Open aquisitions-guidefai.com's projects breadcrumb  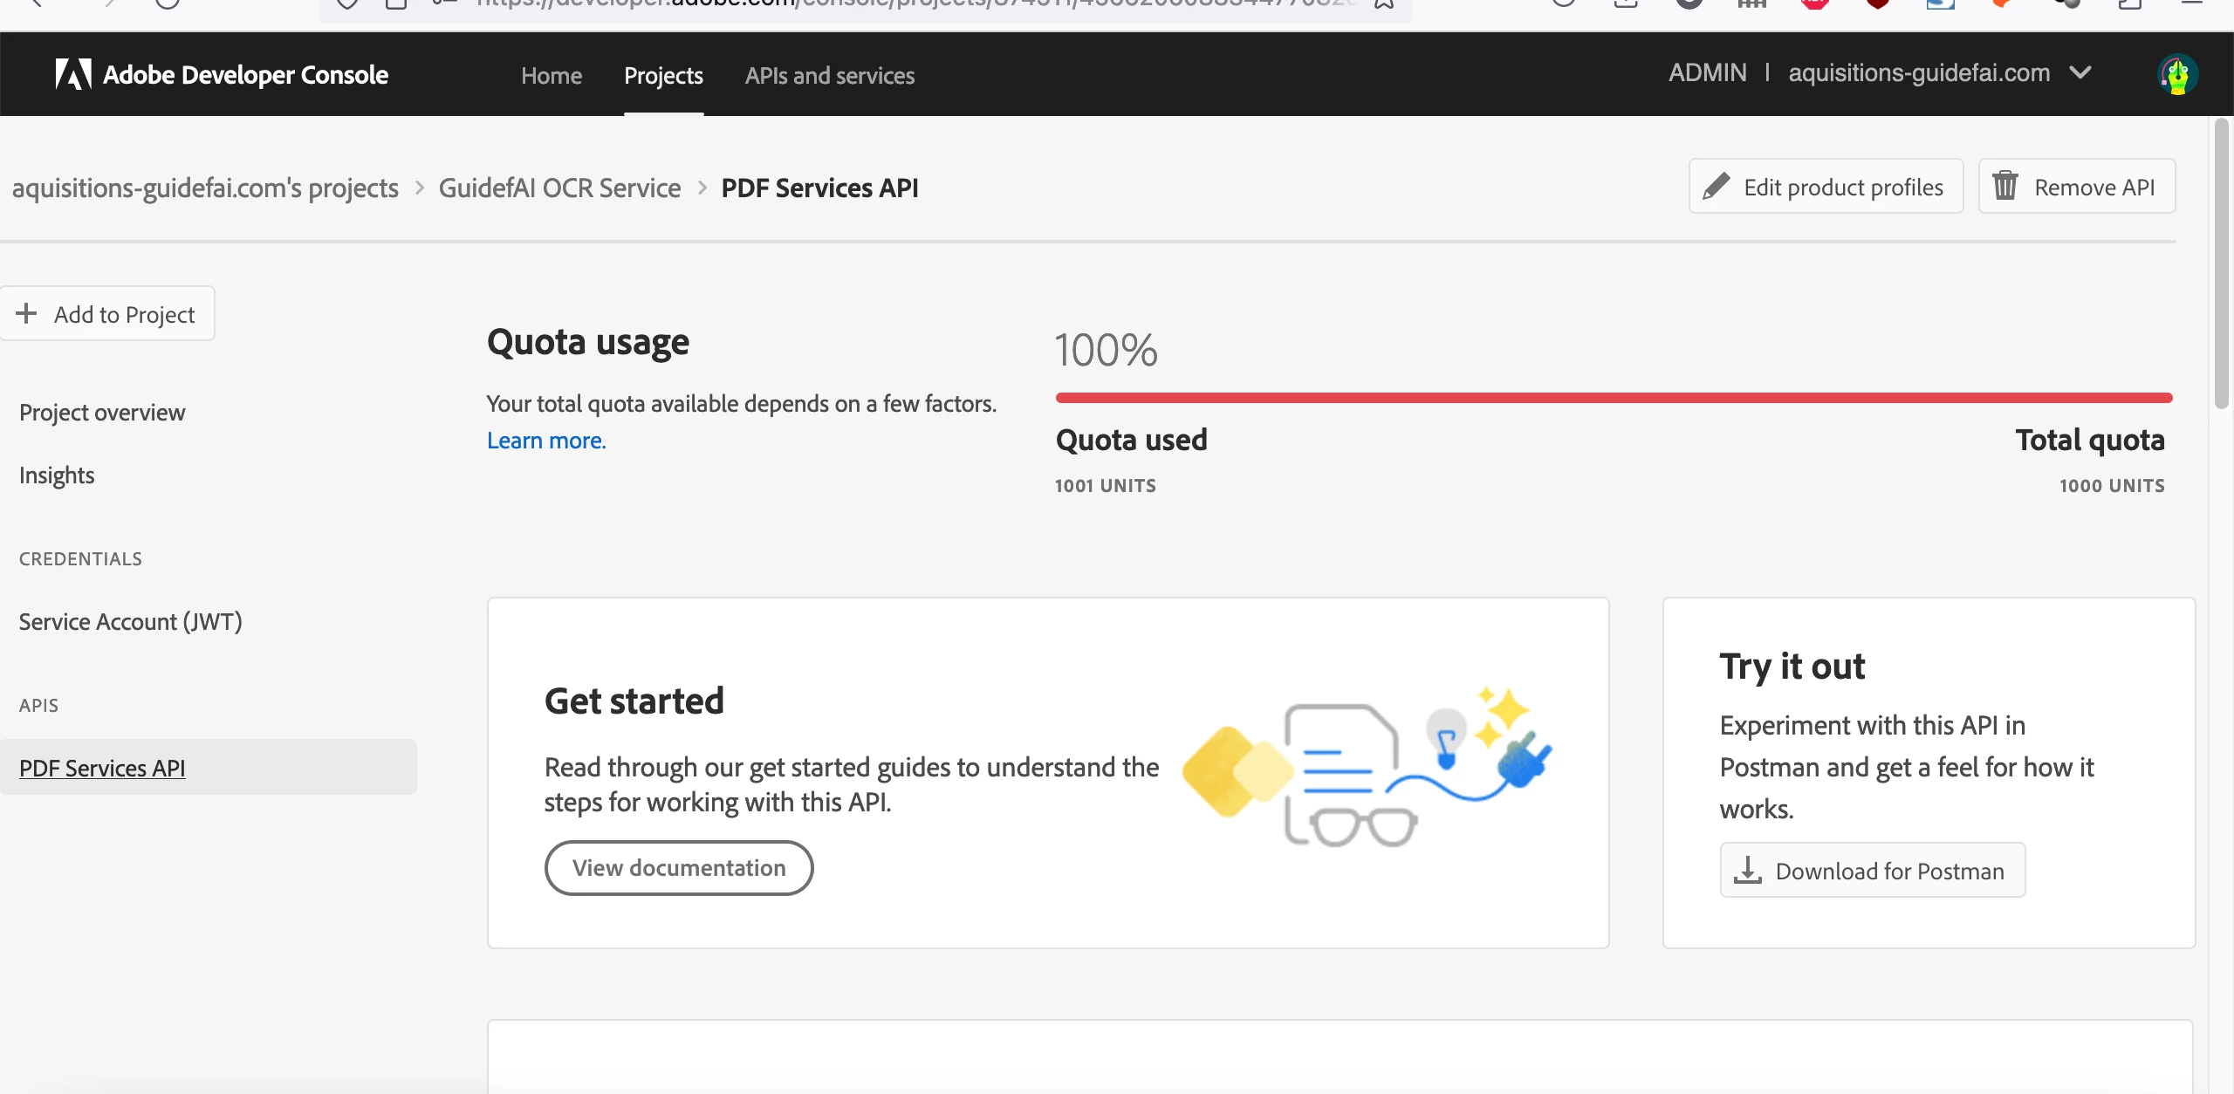point(205,188)
